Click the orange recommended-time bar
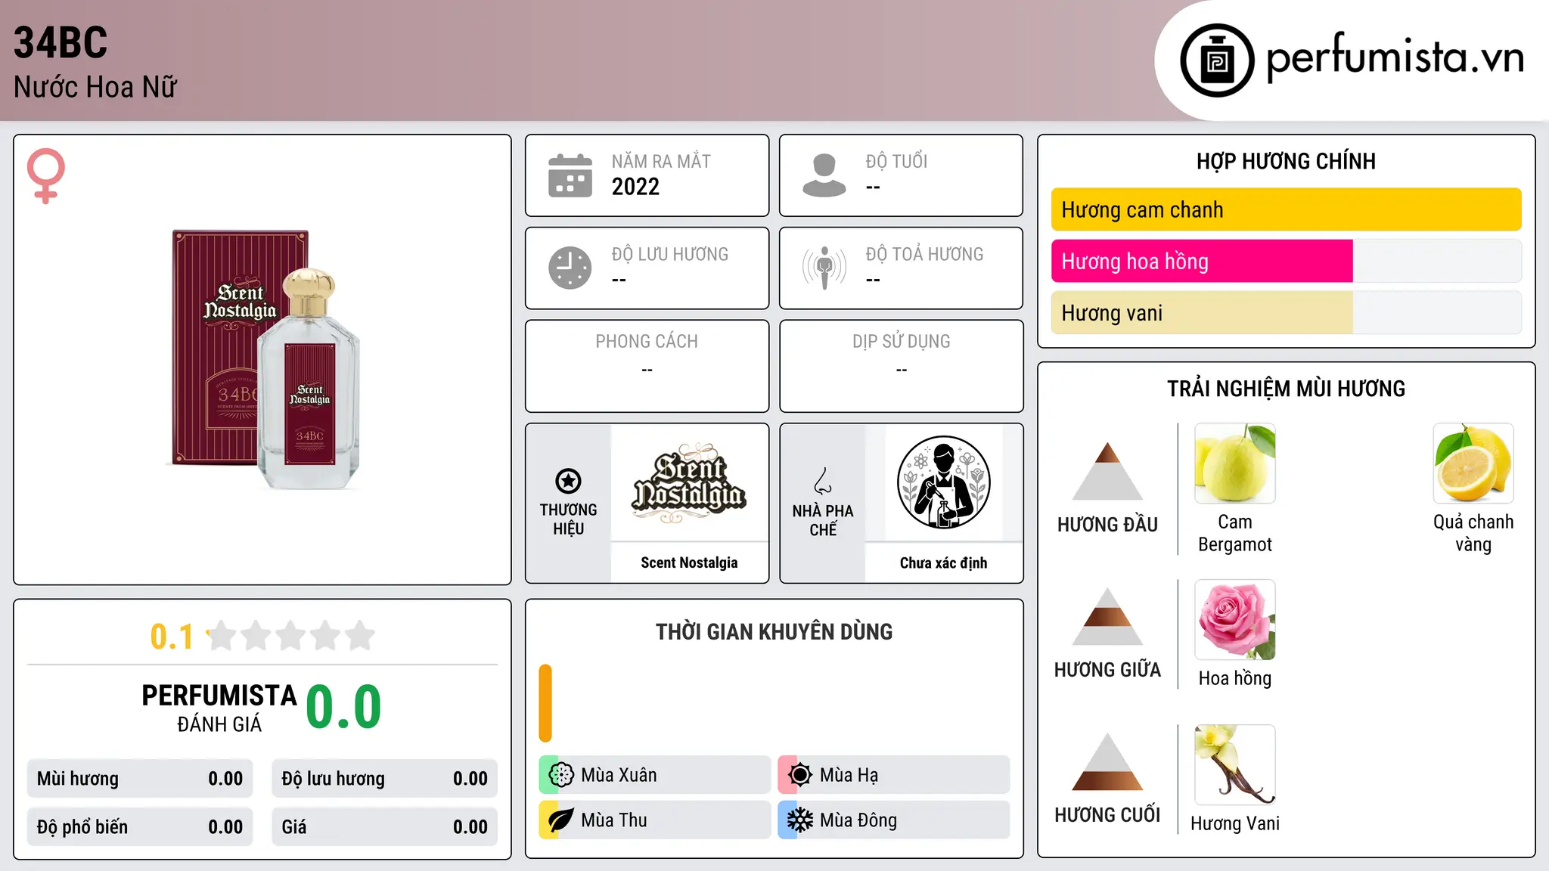This screenshot has width=1549, height=871. pos(545,703)
